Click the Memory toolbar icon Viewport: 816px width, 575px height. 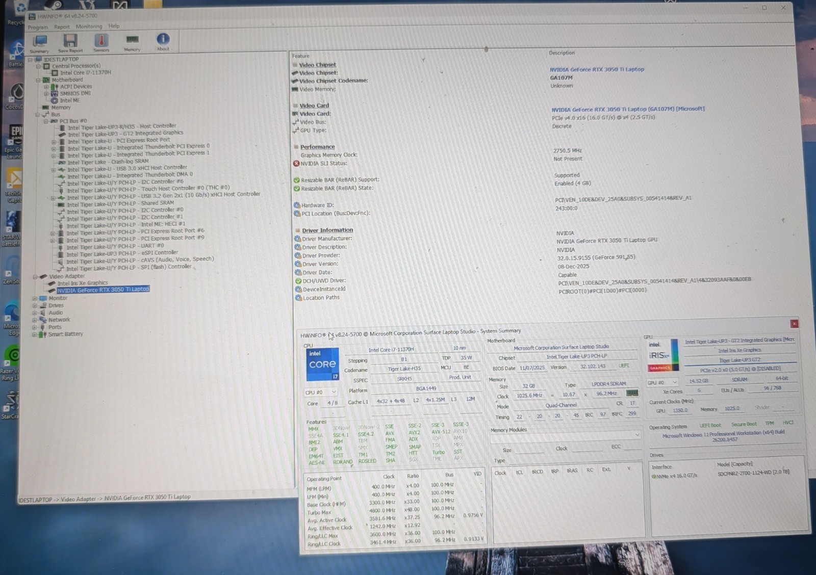pos(132,39)
